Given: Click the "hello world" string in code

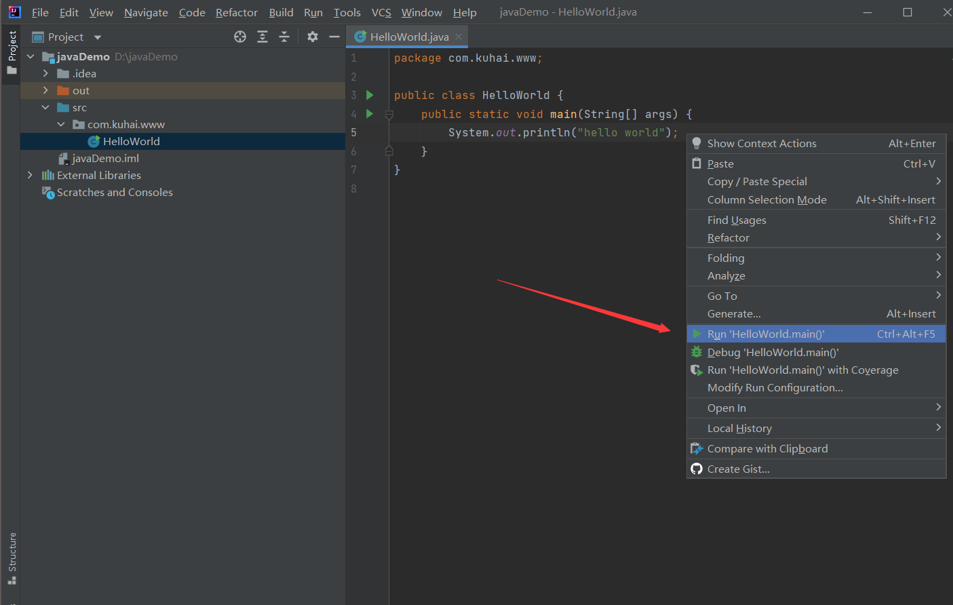Looking at the screenshot, I should tap(621, 132).
